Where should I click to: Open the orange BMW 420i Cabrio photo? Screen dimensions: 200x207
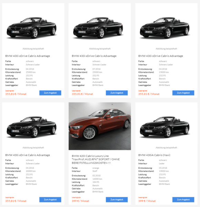point(100,126)
